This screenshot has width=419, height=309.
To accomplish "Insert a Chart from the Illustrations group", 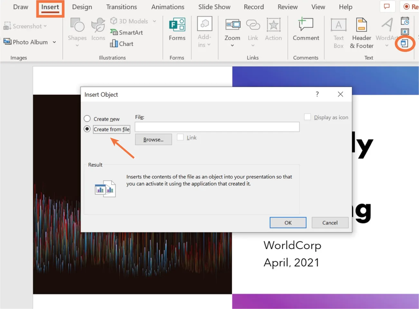I will (x=121, y=43).
